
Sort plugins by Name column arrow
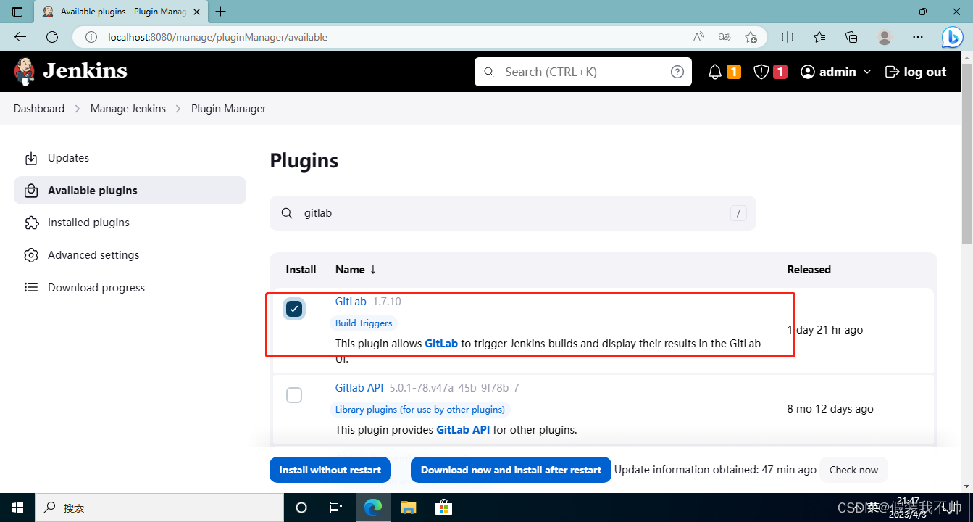[x=373, y=270]
